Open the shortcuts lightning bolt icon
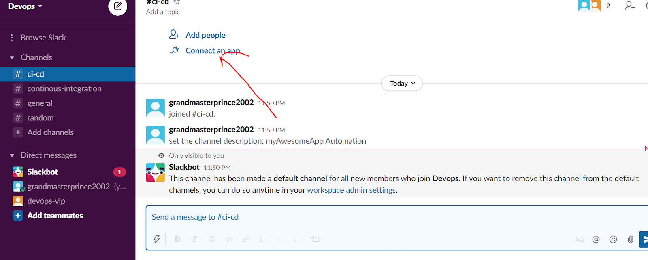Screen dimensions: 648x260 (157, 239)
